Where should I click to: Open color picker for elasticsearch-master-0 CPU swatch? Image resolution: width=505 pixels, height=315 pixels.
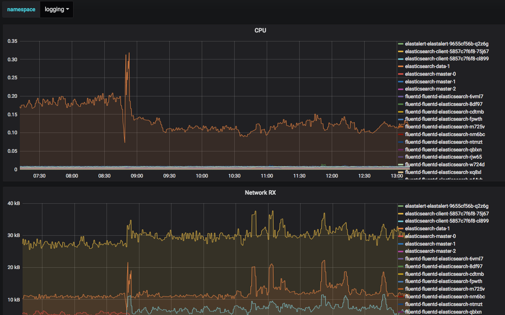pyautogui.click(x=401, y=74)
